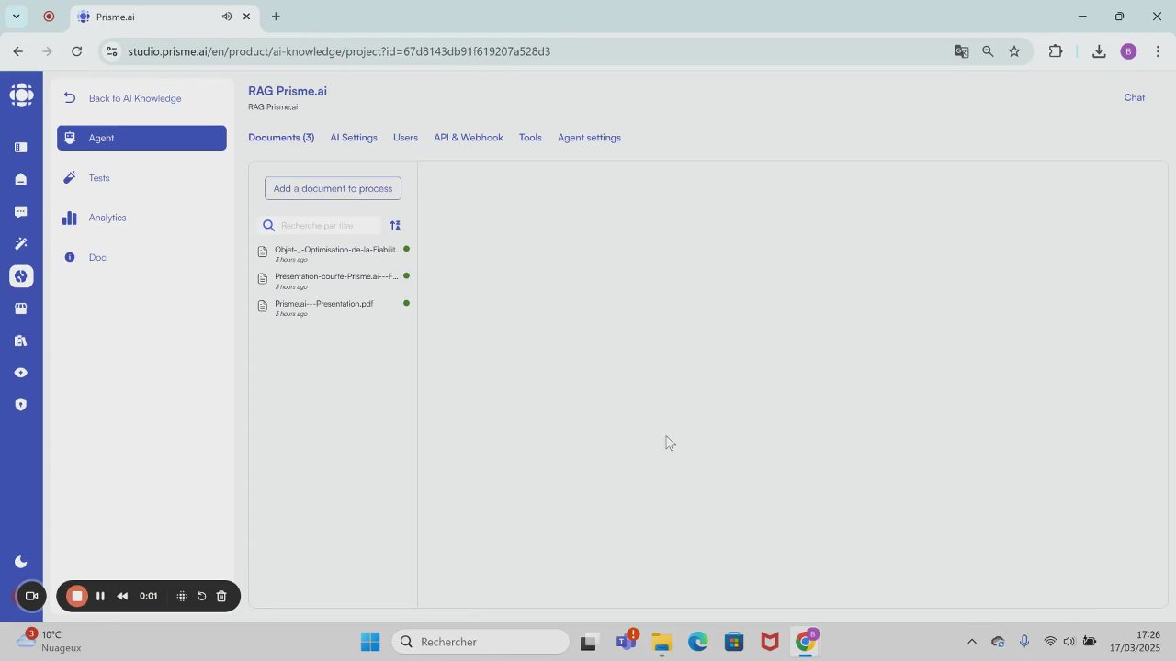The image size is (1176, 661).
Task: Open the Chrome extensions puzzle icon
Action: pos(1056,51)
